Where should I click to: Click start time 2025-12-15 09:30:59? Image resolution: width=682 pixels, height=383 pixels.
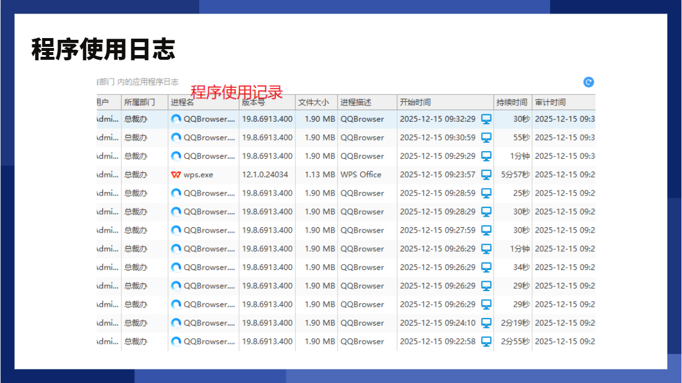tap(438, 138)
